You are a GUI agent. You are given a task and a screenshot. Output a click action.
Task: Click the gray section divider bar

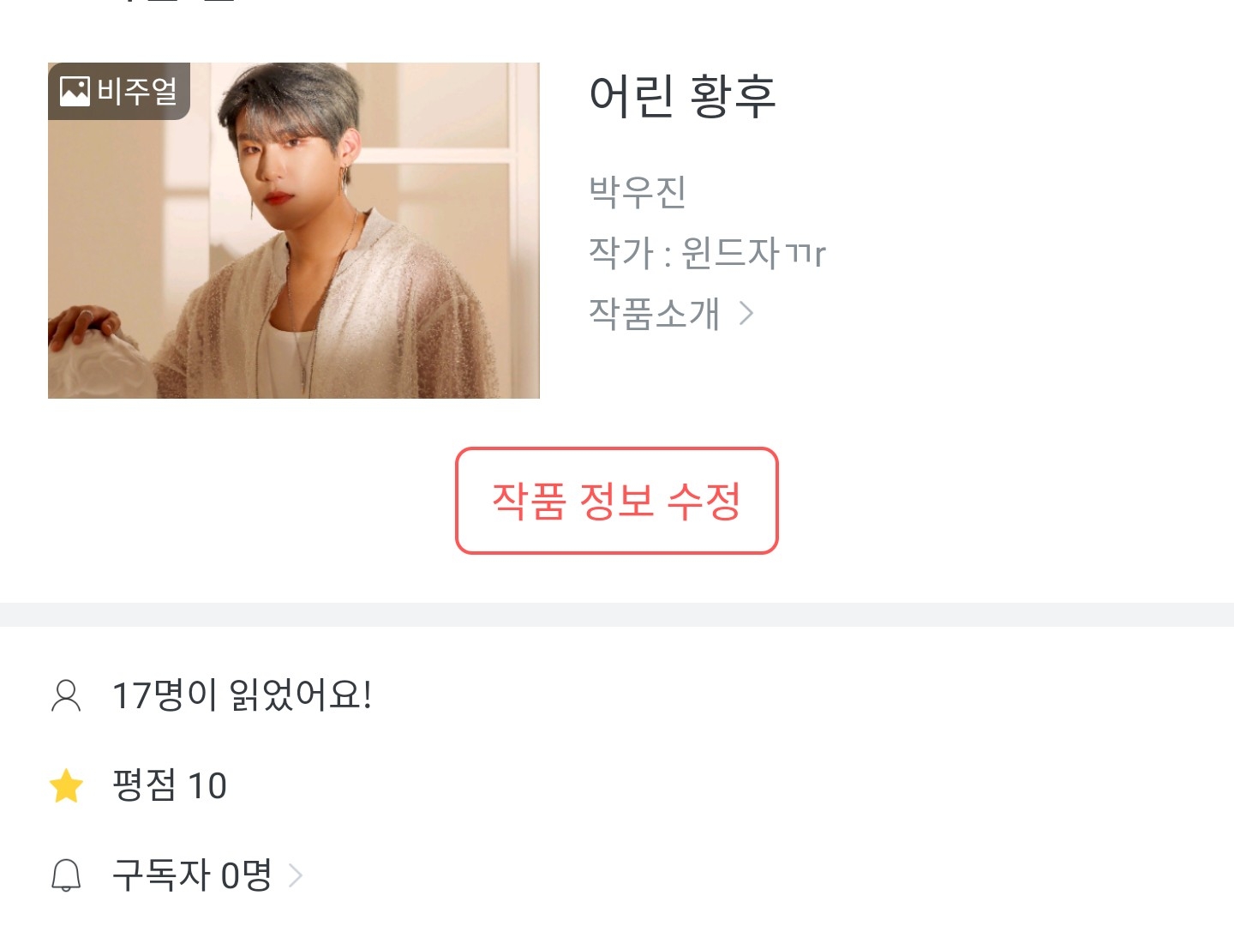pyautogui.click(x=617, y=615)
